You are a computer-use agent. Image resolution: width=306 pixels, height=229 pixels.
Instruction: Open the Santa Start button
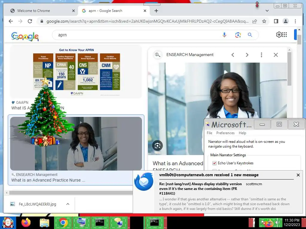pyautogui.click(x=8, y=222)
